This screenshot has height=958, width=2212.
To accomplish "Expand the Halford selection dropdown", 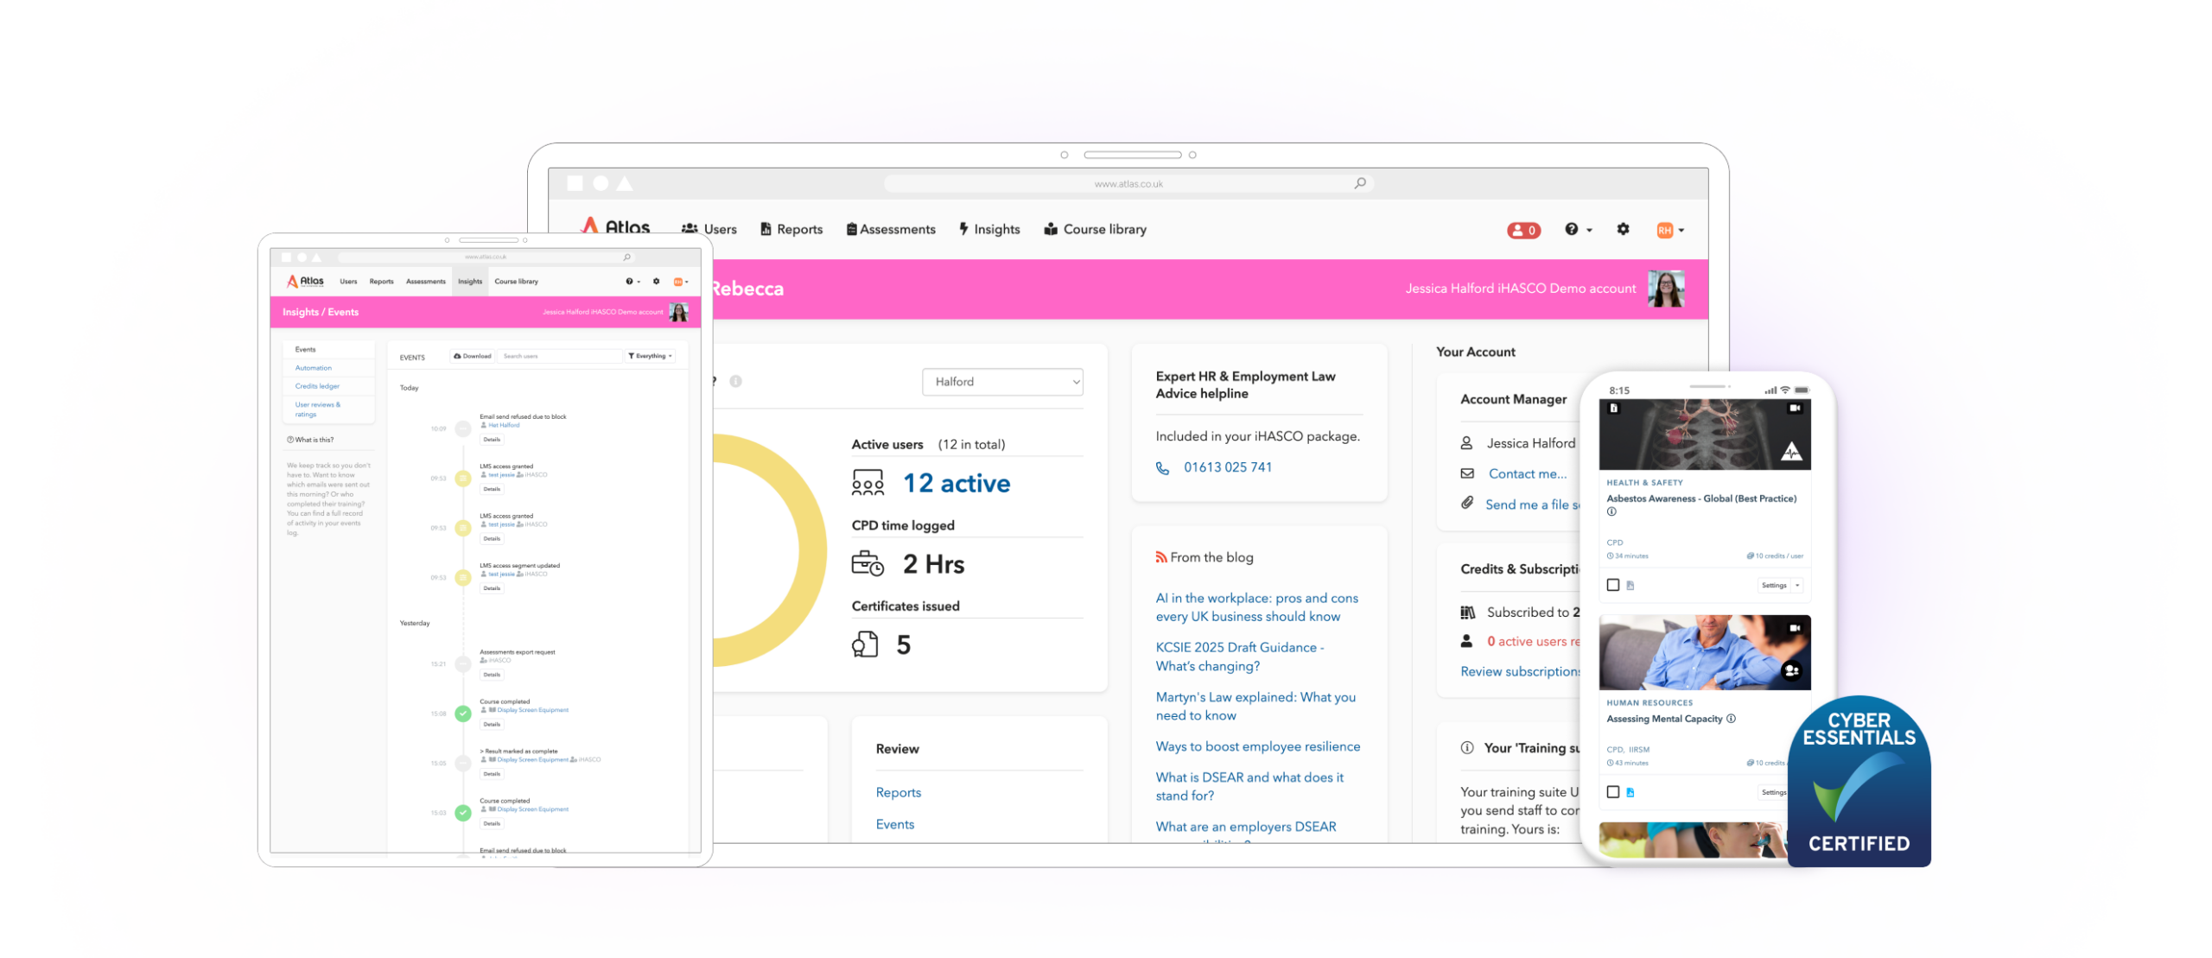I will (x=1002, y=382).
